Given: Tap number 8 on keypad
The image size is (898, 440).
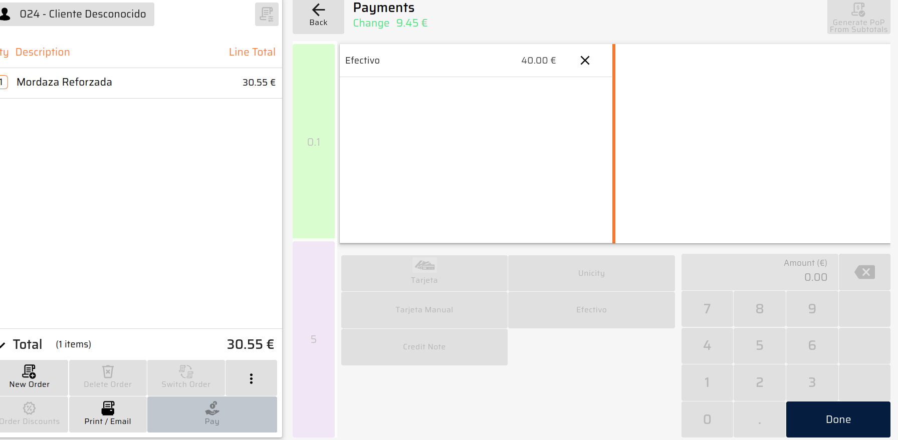Looking at the screenshot, I should pyautogui.click(x=760, y=309).
